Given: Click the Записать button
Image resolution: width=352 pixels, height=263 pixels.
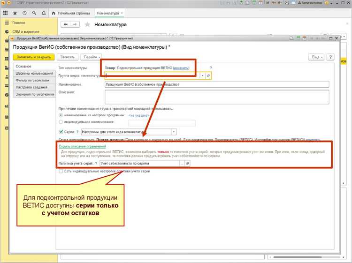Looking at the screenshot, I should 67,57.
